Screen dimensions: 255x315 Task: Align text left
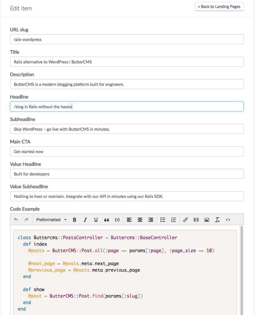point(129,219)
